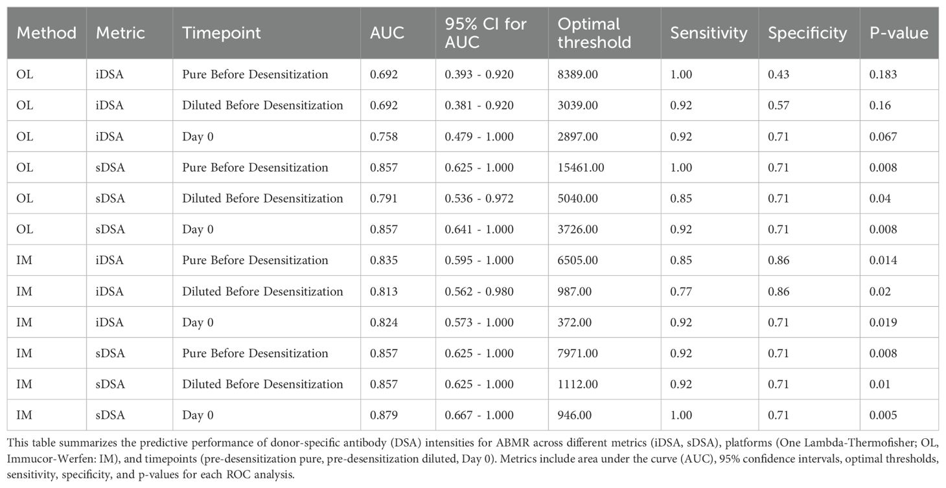
Task: Select the Timepoint column header
Action: coord(221,33)
